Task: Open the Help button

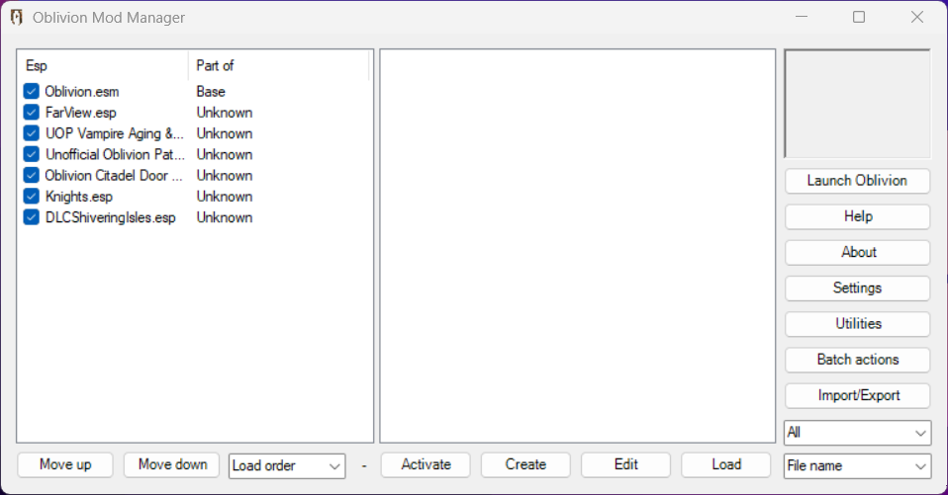Action: pyautogui.click(x=857, y=216)
